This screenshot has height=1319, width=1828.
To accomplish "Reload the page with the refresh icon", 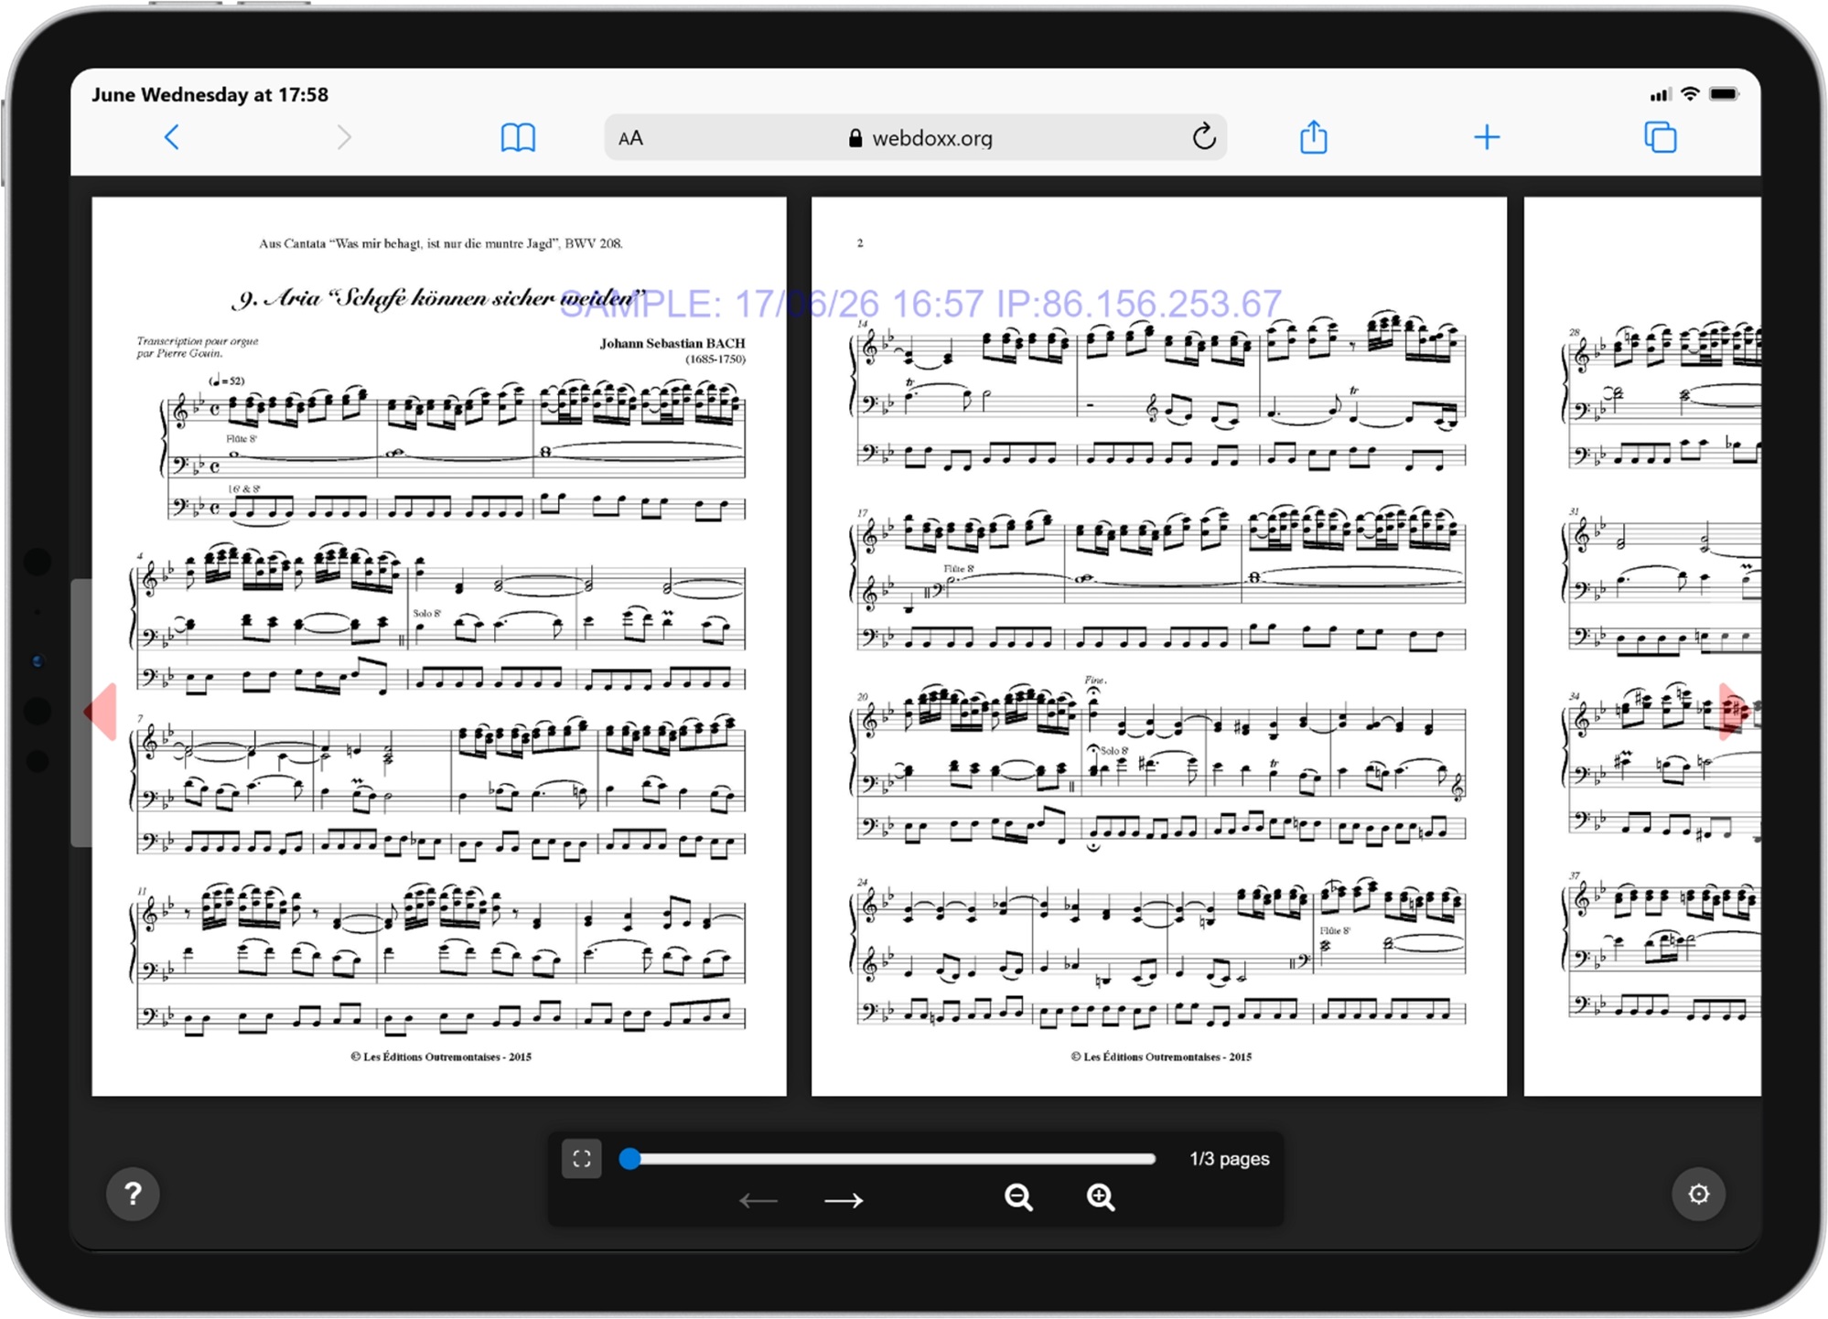I will coord(1204,136).
